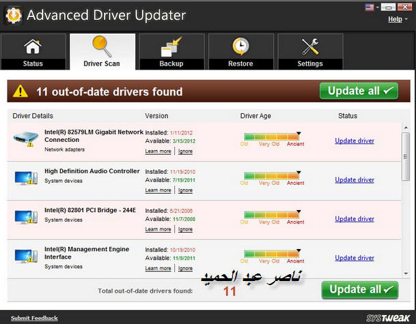The height and width of the screenshot is (324, 416).
Task: Click driver age bar for High Definition Audio
Action: coord(271,176)
